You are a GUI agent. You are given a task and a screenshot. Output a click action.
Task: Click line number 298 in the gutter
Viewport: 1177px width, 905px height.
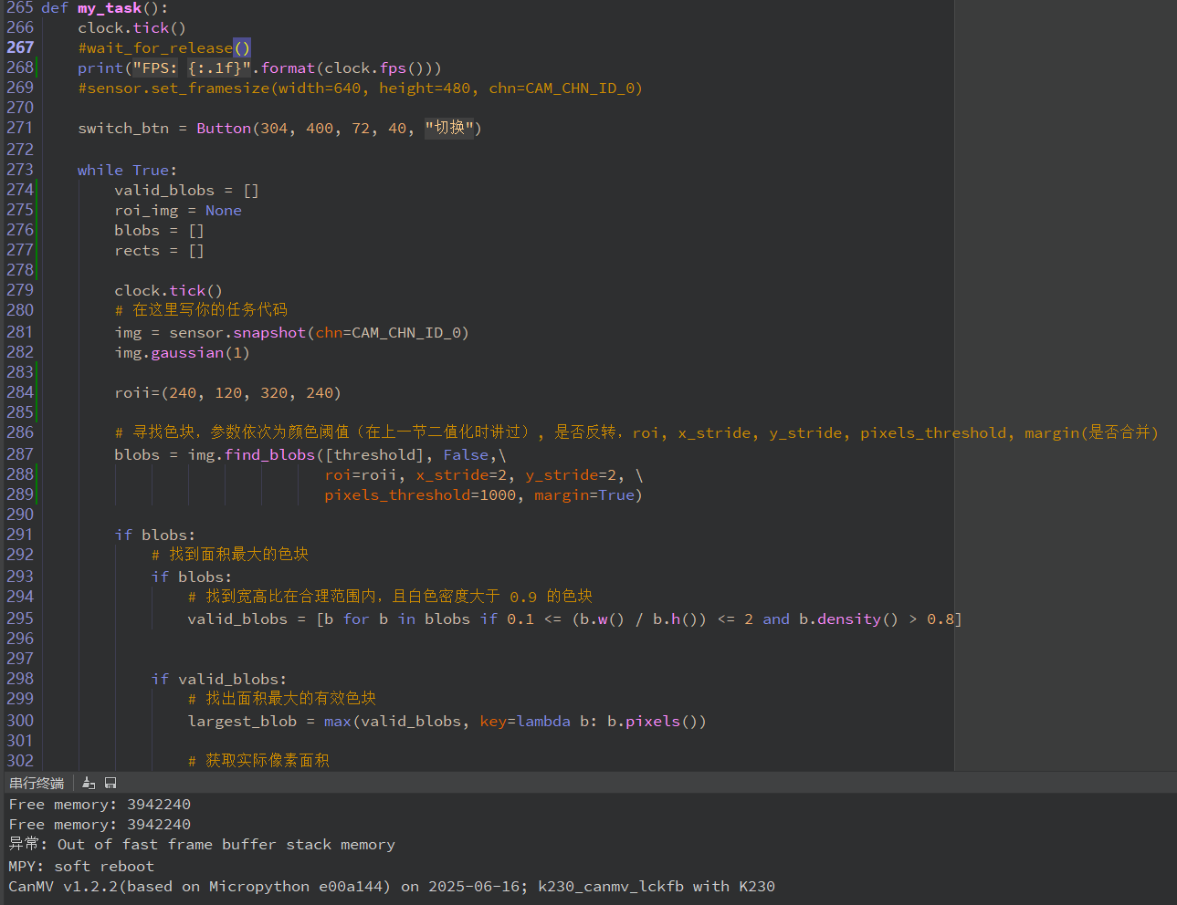tap(20, 679)
